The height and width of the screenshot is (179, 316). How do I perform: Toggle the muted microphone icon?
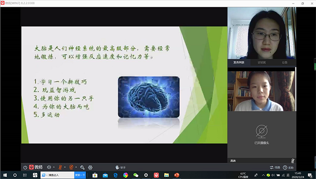60,167
